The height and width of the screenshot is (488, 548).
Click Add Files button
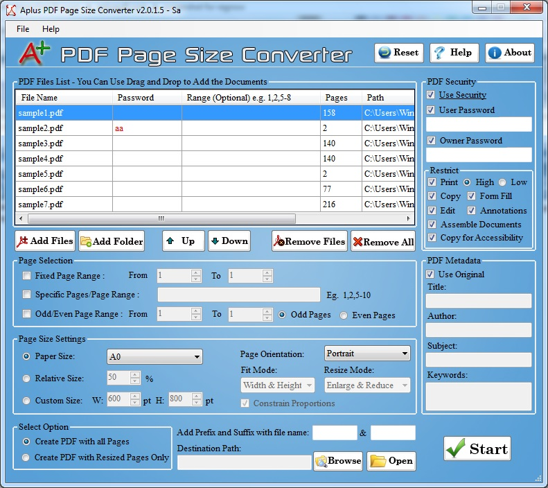tap(45, 241)
